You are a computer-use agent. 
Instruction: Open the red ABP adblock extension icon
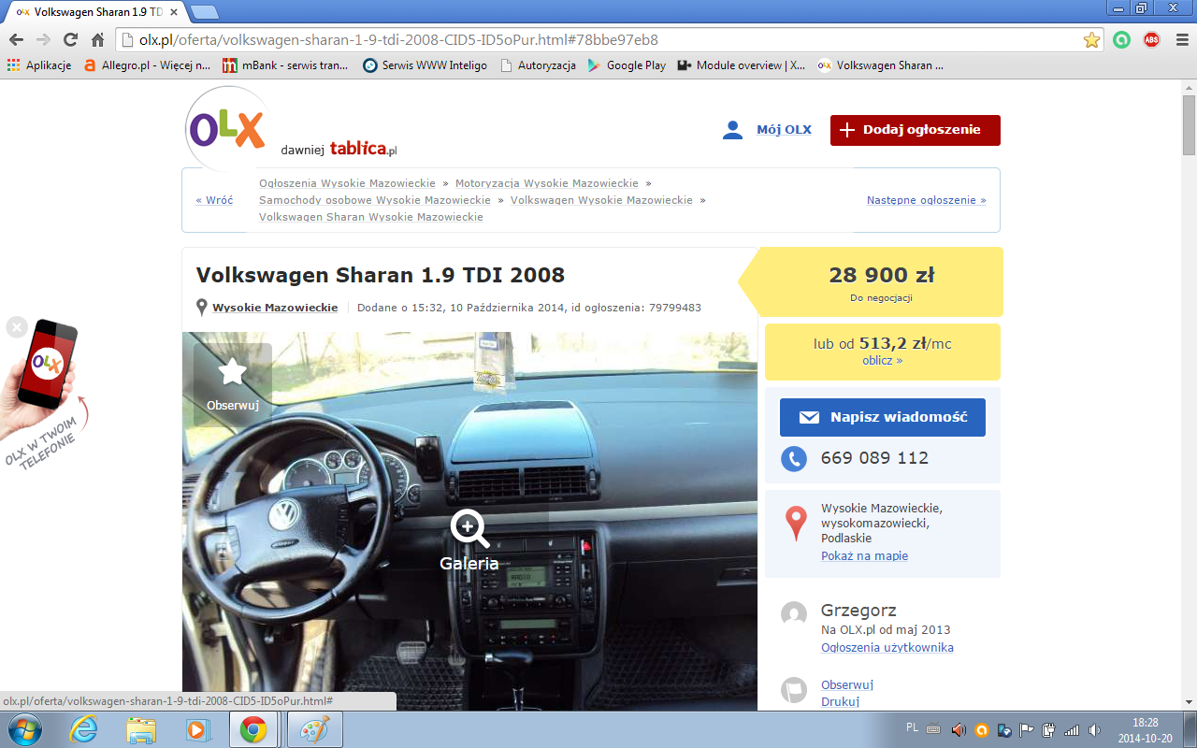point(1151,40)
